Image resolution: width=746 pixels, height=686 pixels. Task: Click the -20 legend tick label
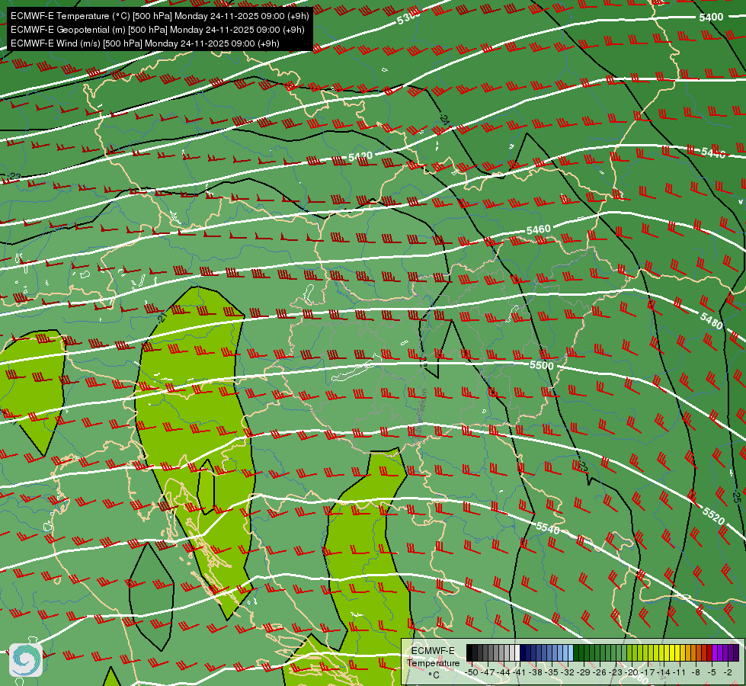tap(632, 672)
